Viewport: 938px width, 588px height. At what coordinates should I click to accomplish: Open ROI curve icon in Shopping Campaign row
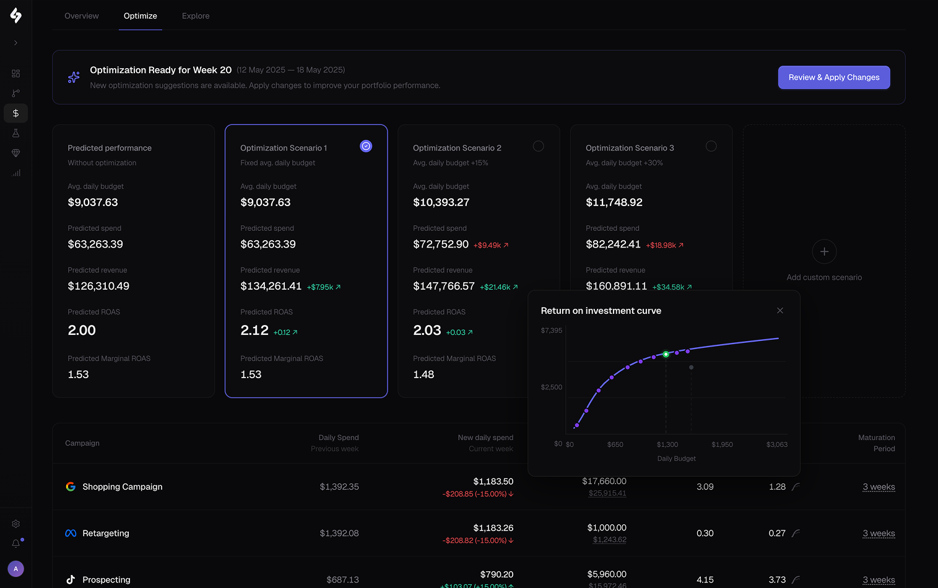796,487
